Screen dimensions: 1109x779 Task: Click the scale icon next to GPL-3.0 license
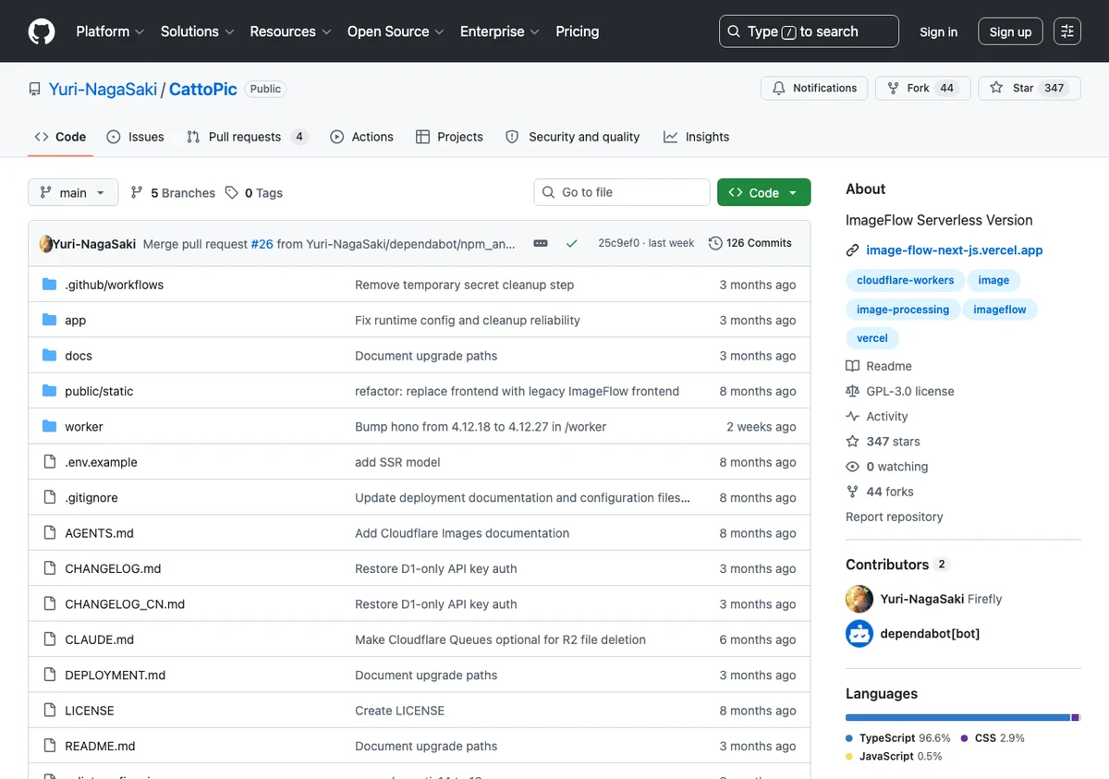pyautogui.click(x=853, y=391)
